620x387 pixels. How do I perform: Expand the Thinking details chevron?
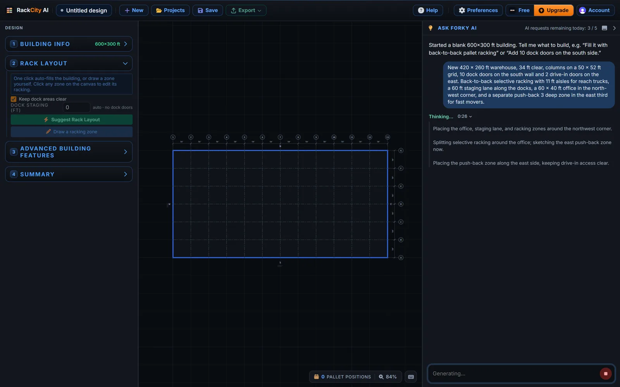coord(470,117)
